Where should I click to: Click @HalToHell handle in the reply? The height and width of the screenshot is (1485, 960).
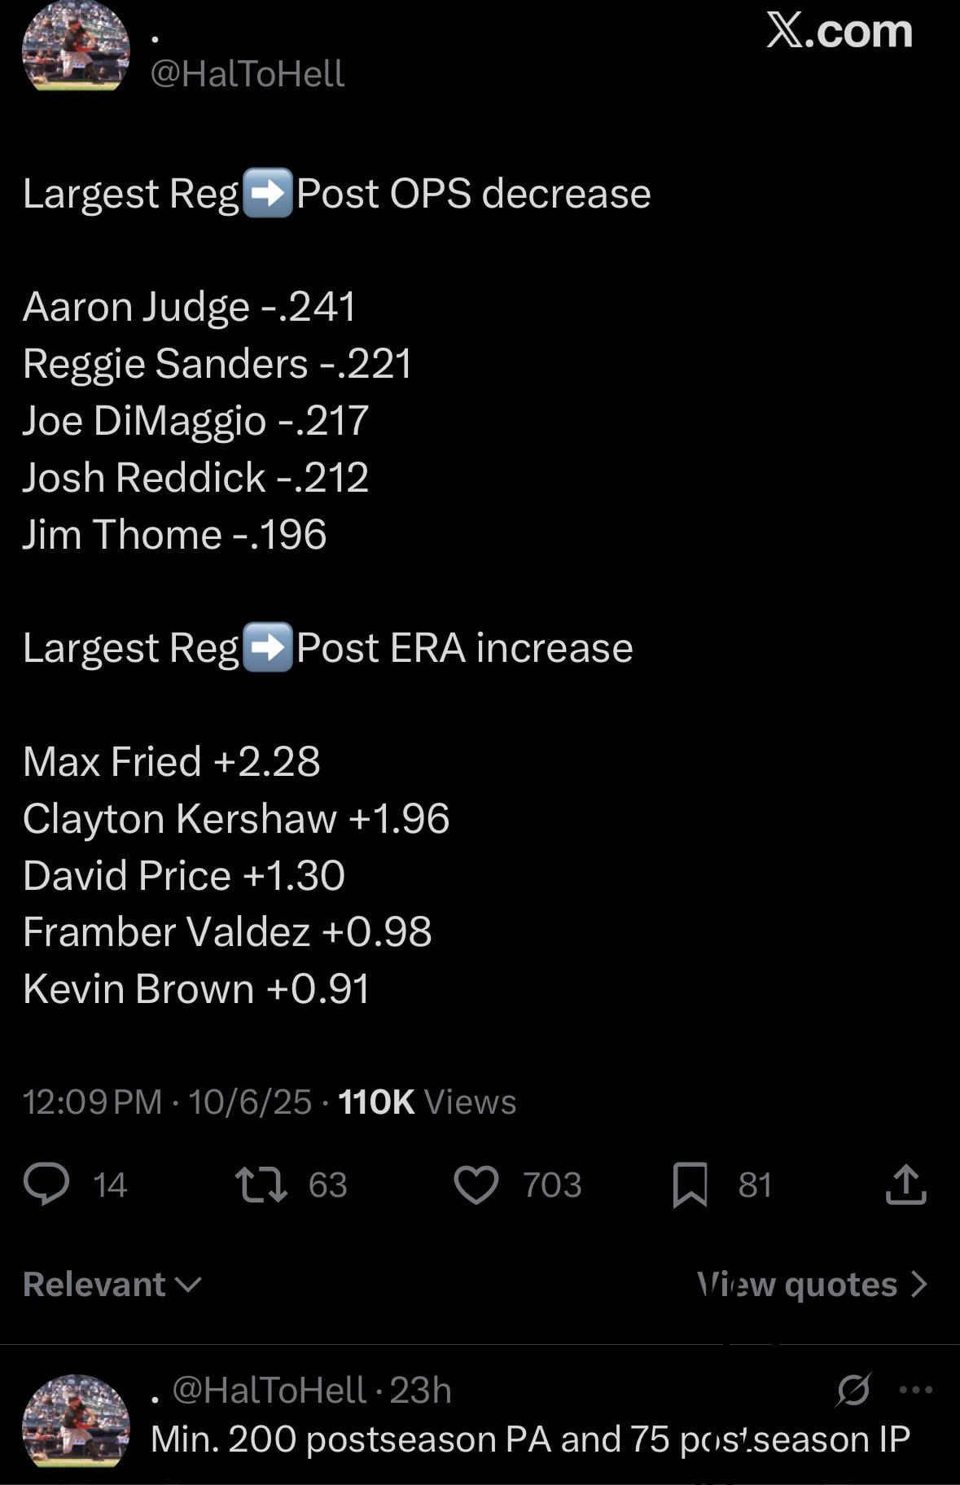click(269, 1390)
